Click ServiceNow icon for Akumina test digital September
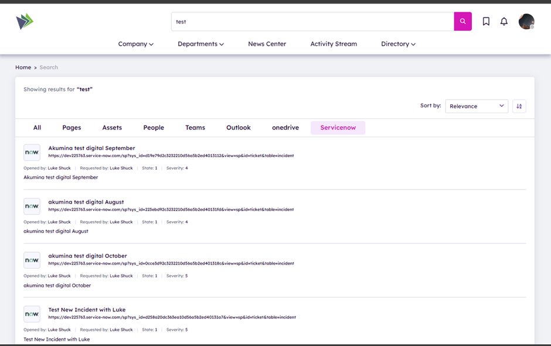Screen dimensions: 551x346 (x=32, y=152)
